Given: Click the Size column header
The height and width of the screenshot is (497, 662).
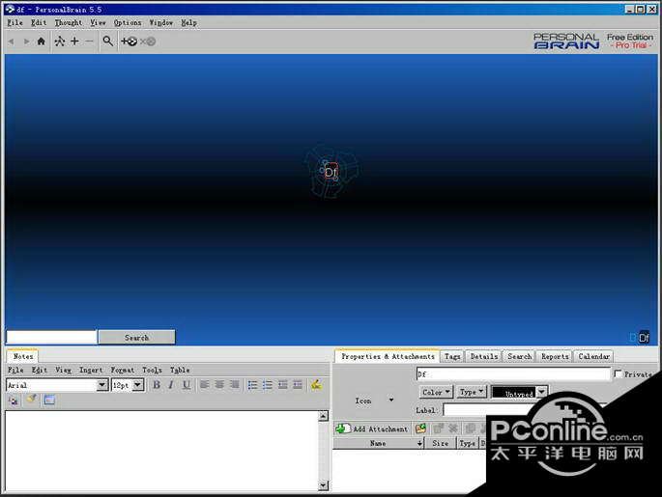Looking at the screenshot, I should 441,443.
